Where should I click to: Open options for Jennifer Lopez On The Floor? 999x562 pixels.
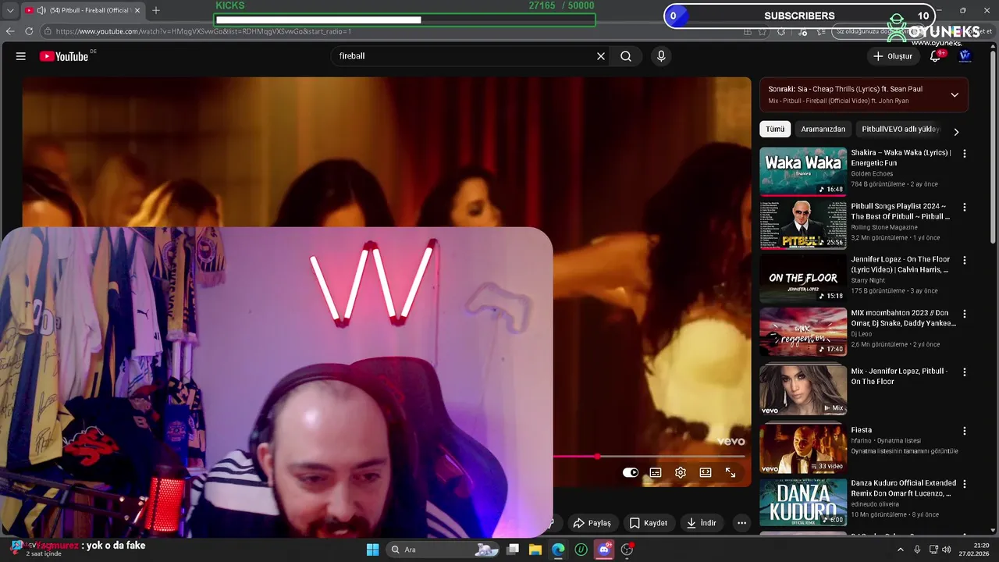tap(965, 260)
